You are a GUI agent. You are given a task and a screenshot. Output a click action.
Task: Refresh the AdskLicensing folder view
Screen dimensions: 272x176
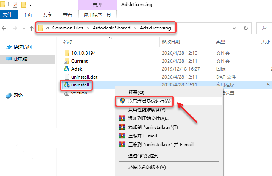[246, 28]
